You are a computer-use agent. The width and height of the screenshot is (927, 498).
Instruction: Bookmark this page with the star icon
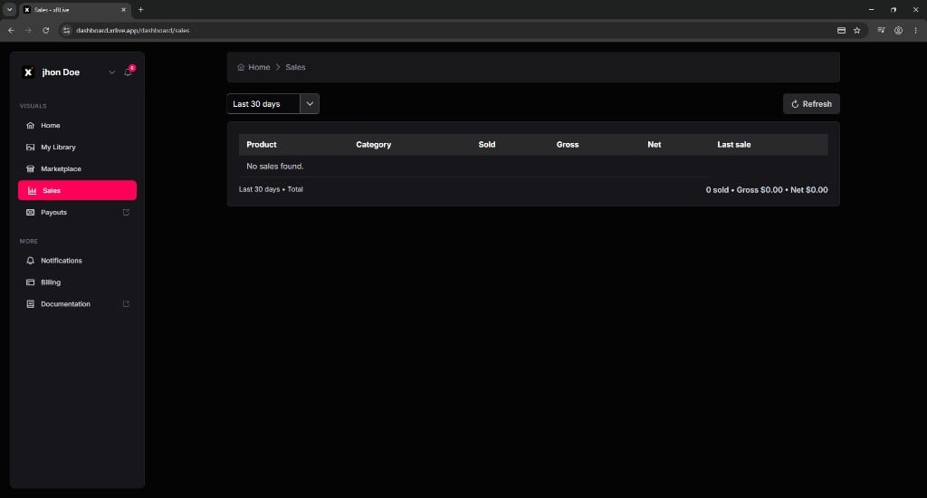tap(856, 30)
